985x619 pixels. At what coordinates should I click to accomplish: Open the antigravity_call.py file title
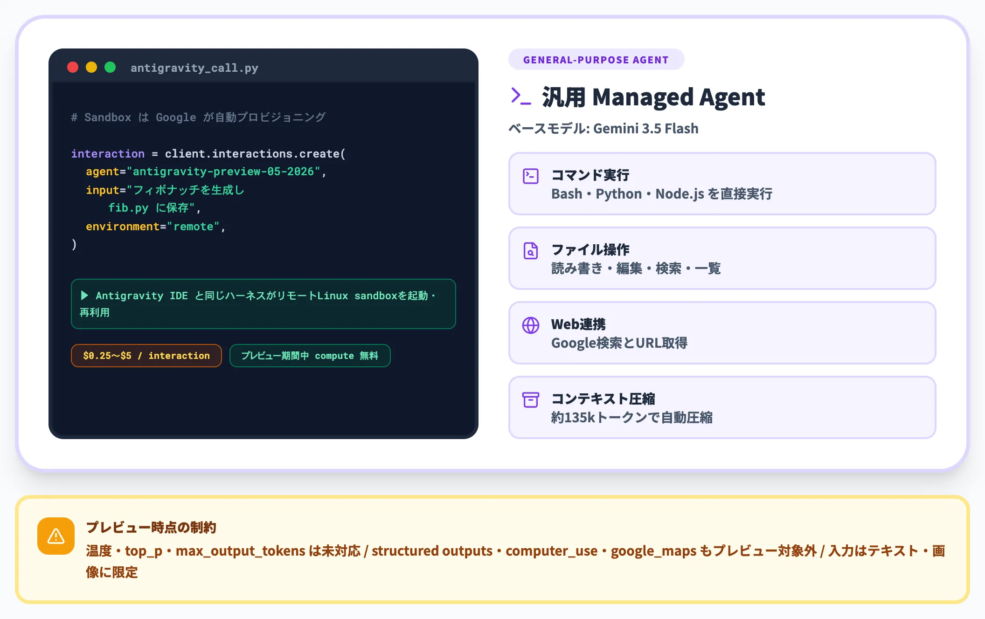click(x=194, y=68)
